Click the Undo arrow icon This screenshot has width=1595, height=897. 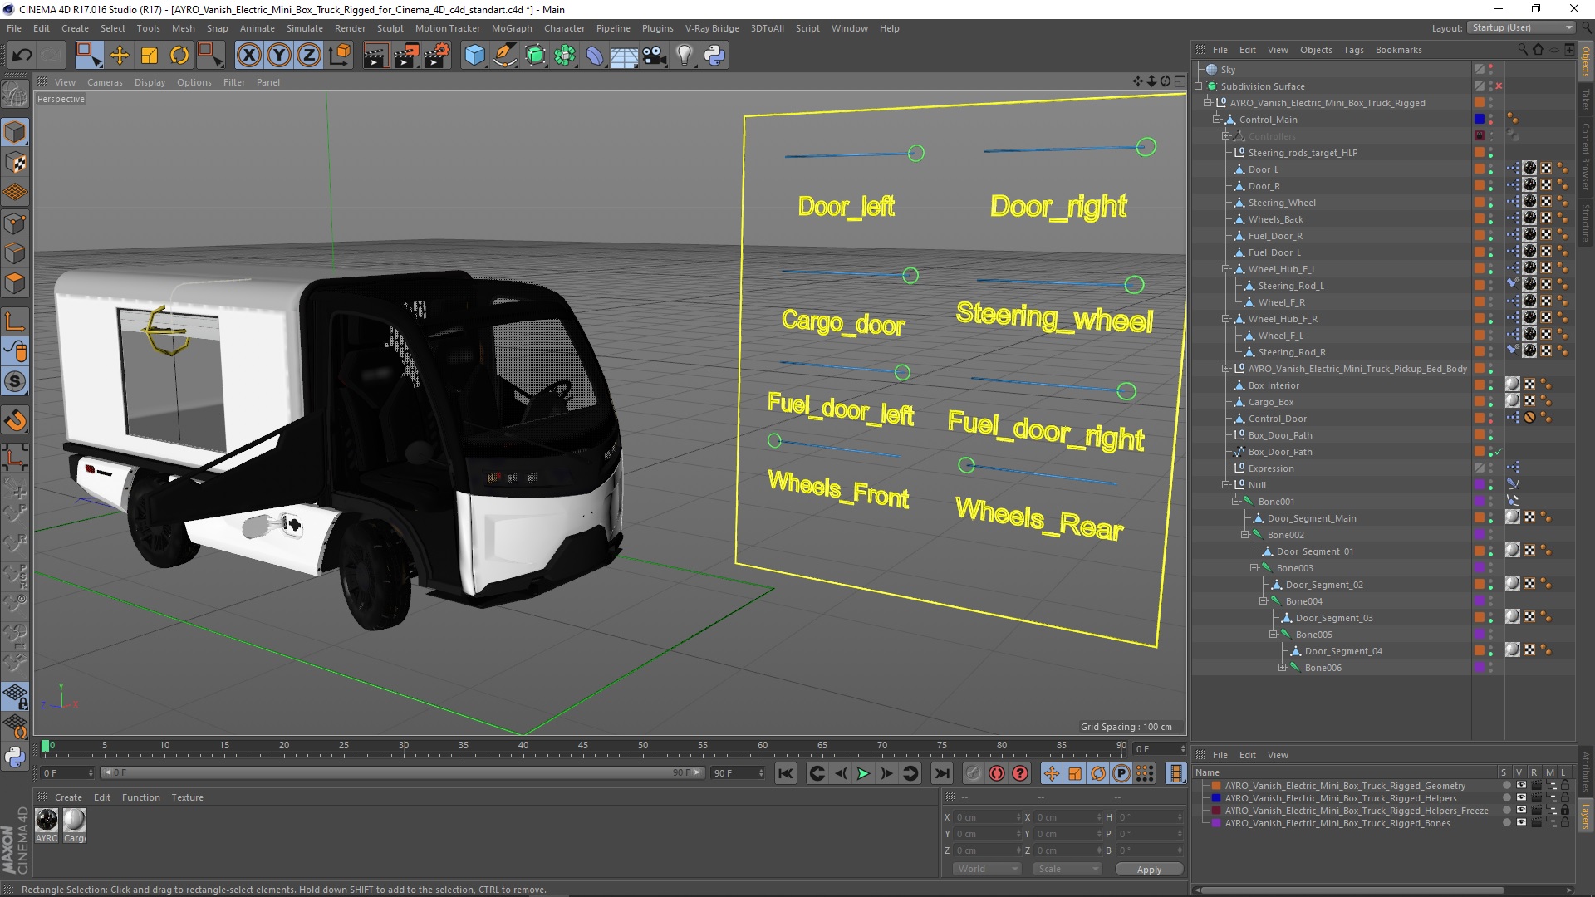tap(22, 56)
